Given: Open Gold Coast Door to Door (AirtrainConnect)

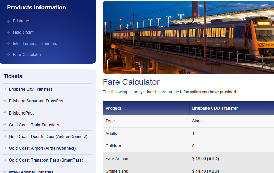Looking at the screenshot, I should pyautogui.click(x=48, y=137).
